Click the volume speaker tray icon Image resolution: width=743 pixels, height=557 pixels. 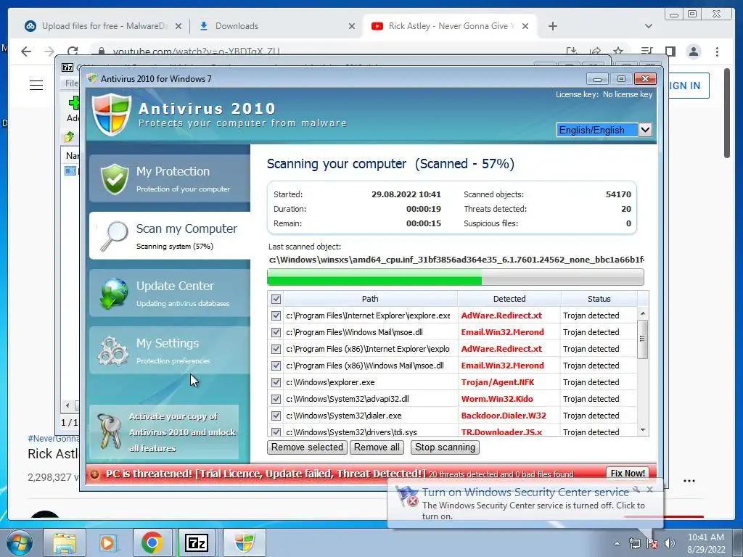[670, 543]
